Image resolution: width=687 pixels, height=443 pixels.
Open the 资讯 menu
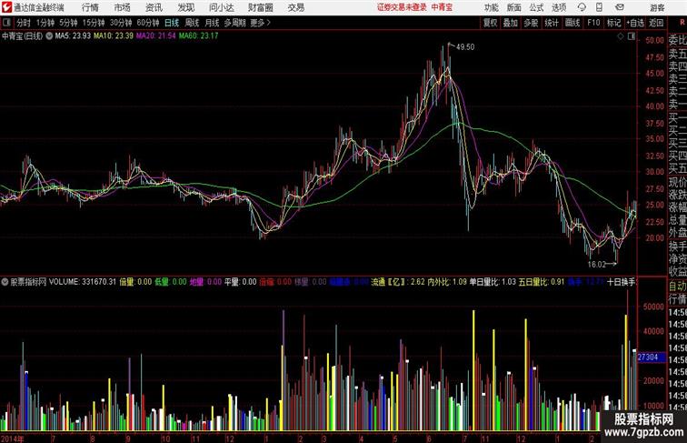(x=154, y=7)
